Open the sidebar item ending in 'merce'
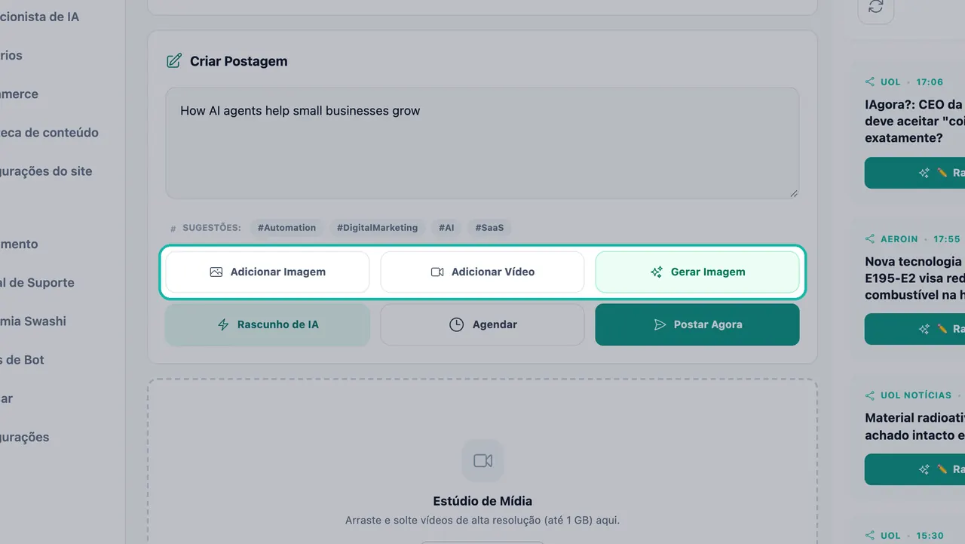965x544 pixels. click(x=19, y=94)
